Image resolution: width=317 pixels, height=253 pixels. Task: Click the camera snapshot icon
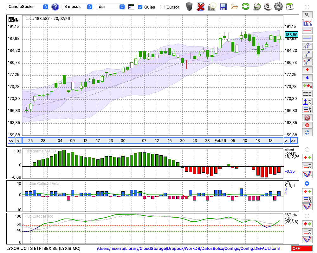pos(212,7)
